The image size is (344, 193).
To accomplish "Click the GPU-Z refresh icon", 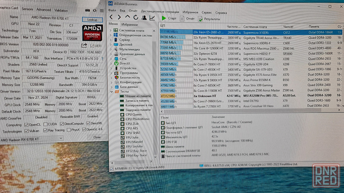I will tap(95, 11).
